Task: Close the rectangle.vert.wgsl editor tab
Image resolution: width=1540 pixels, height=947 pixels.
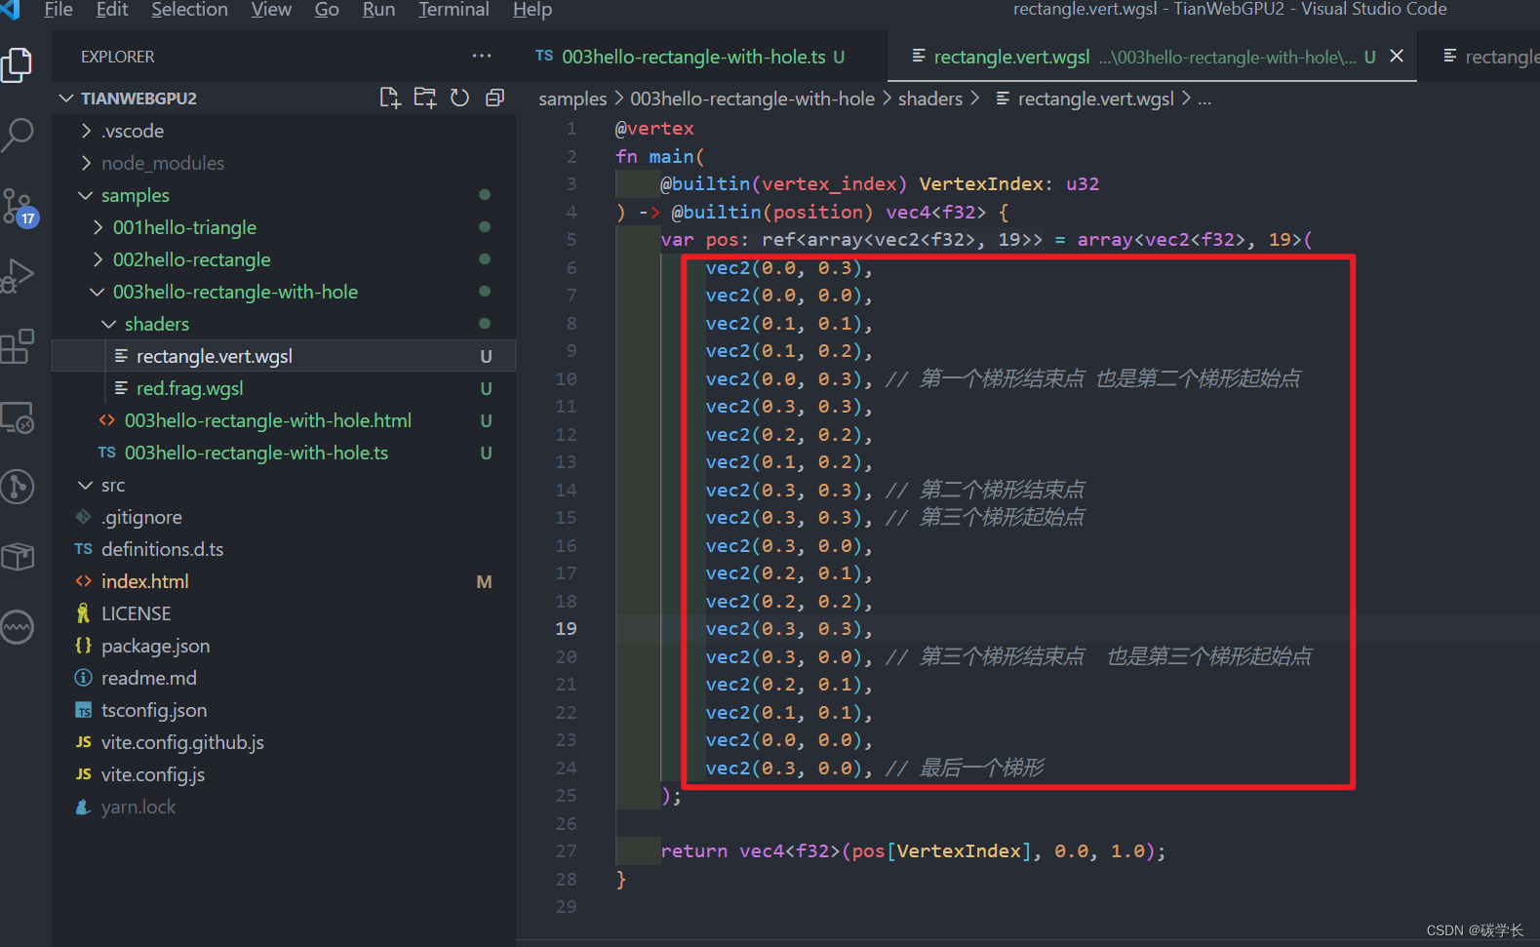Action: coord(1397,56)
